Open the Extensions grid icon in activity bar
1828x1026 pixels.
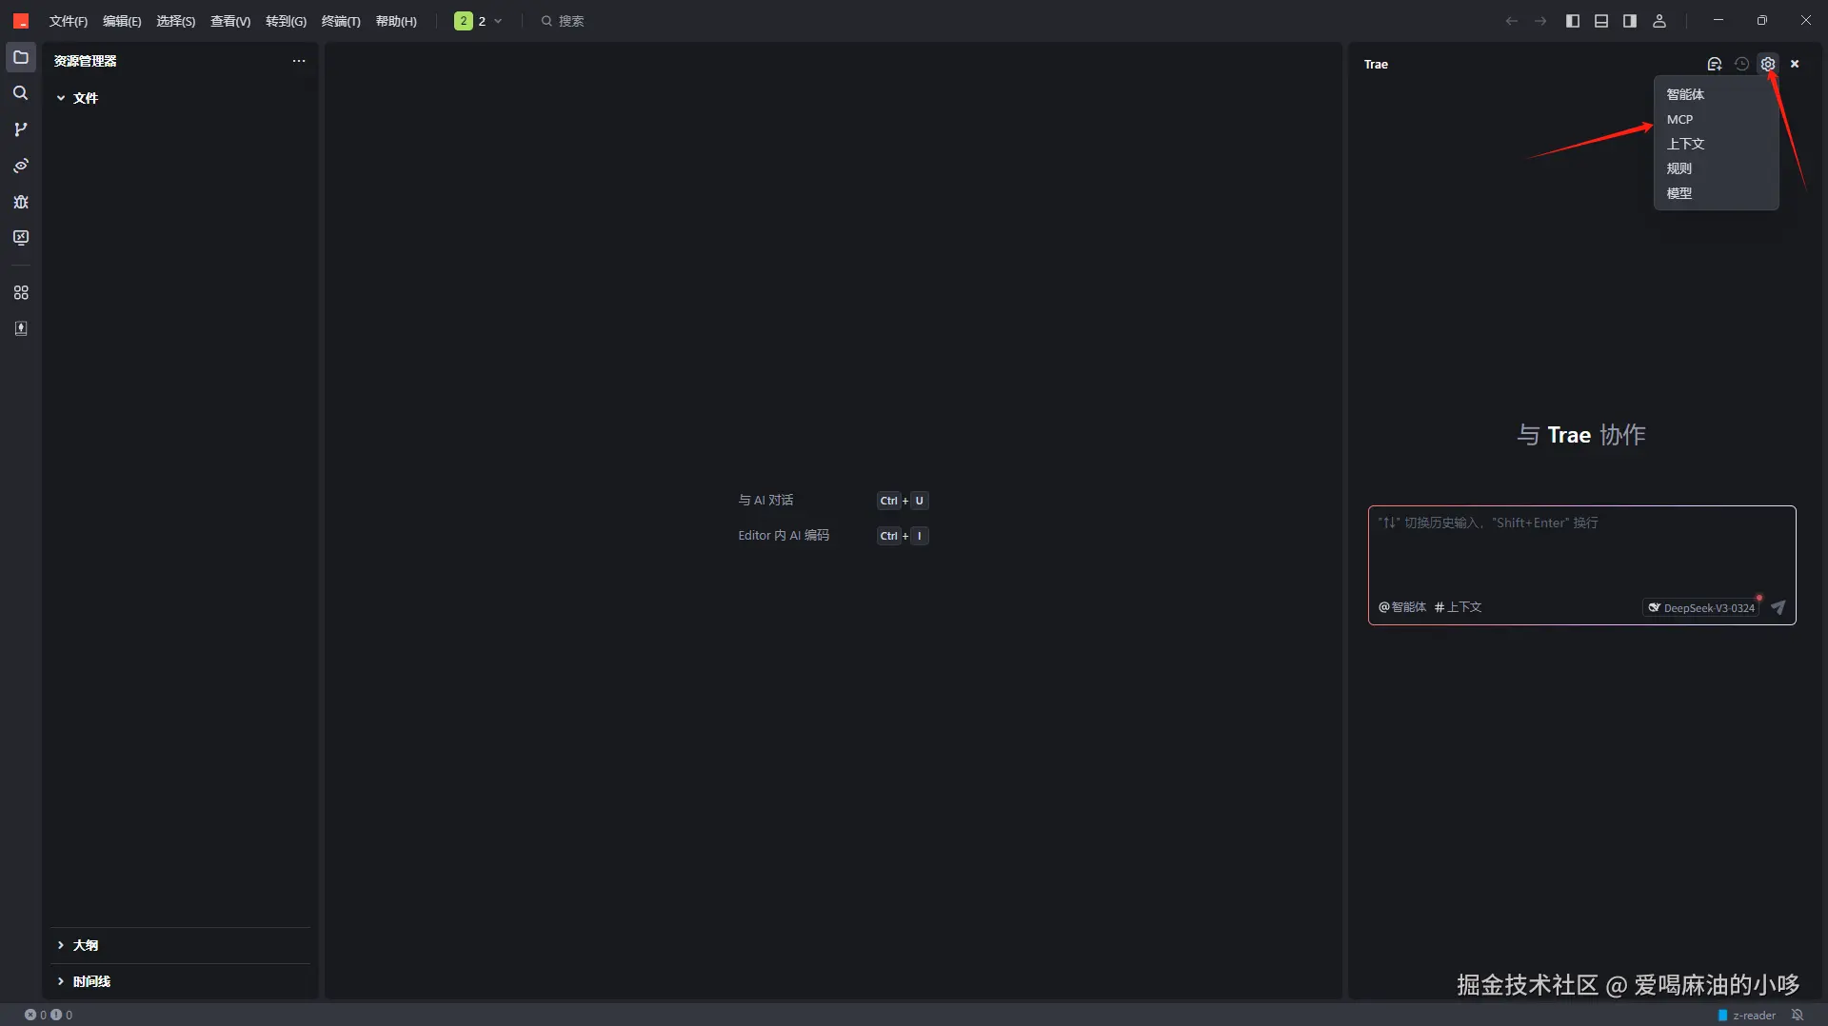tap(20, 292)
